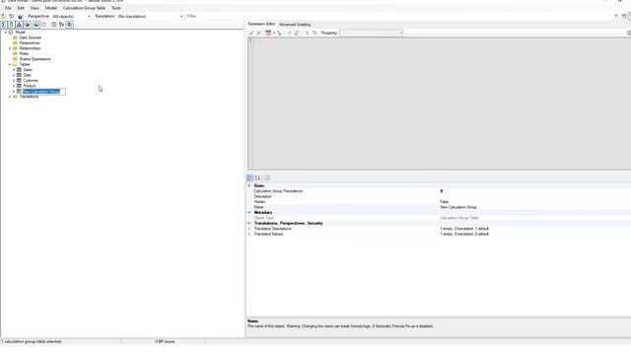Viewport: 631px width, 355px height.
Task: Switch property grid to Categorized view
Action: pos(249,177)
